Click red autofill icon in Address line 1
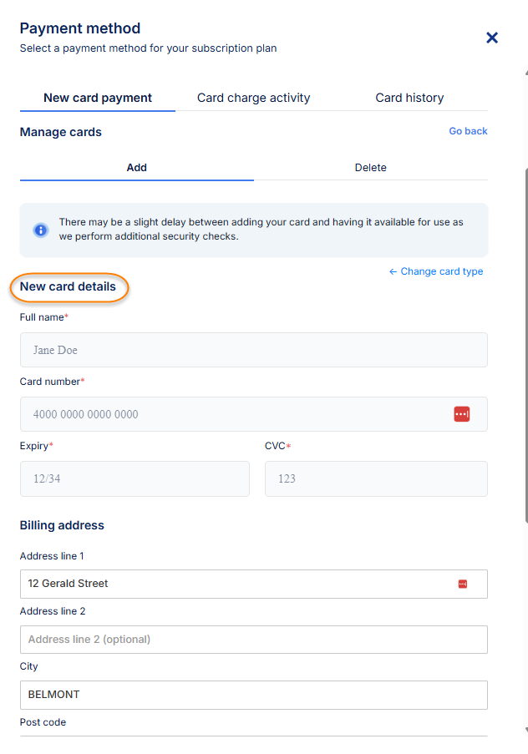This screenshot has width=528, height=754. (x=463, y=584)
